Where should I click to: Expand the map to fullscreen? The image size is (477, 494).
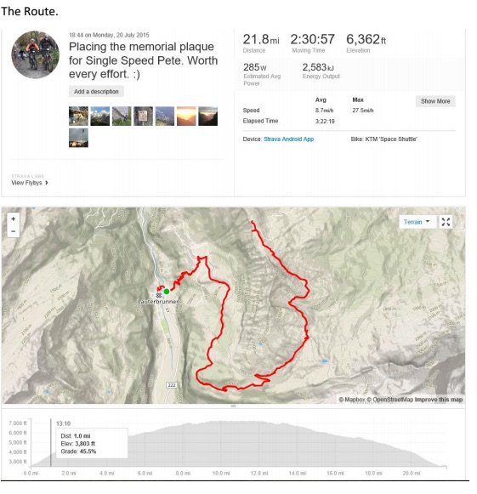(446, 222)
